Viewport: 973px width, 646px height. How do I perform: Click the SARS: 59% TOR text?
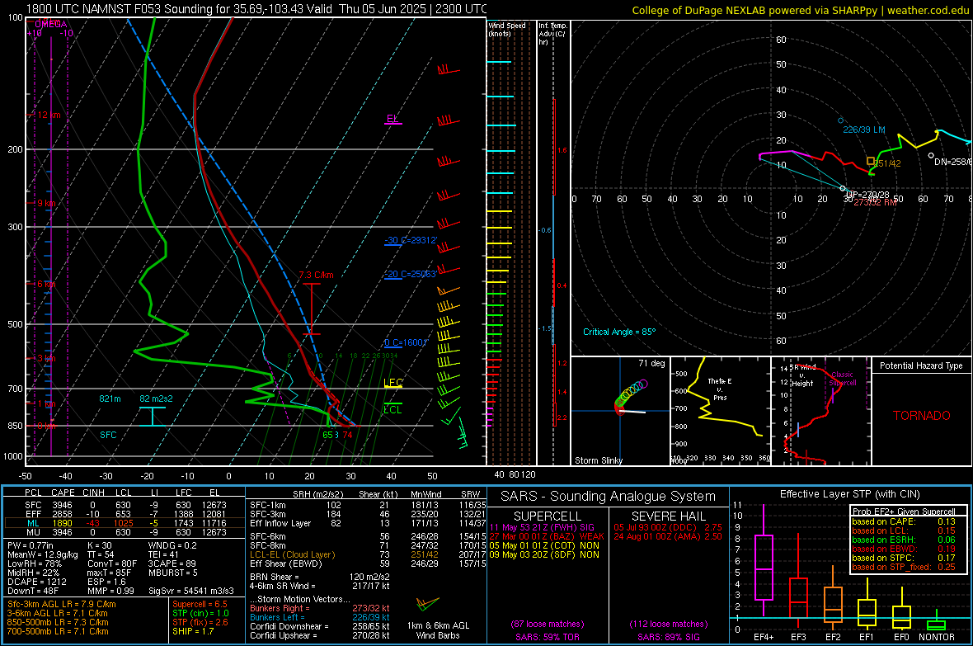(x=547, y=637)
